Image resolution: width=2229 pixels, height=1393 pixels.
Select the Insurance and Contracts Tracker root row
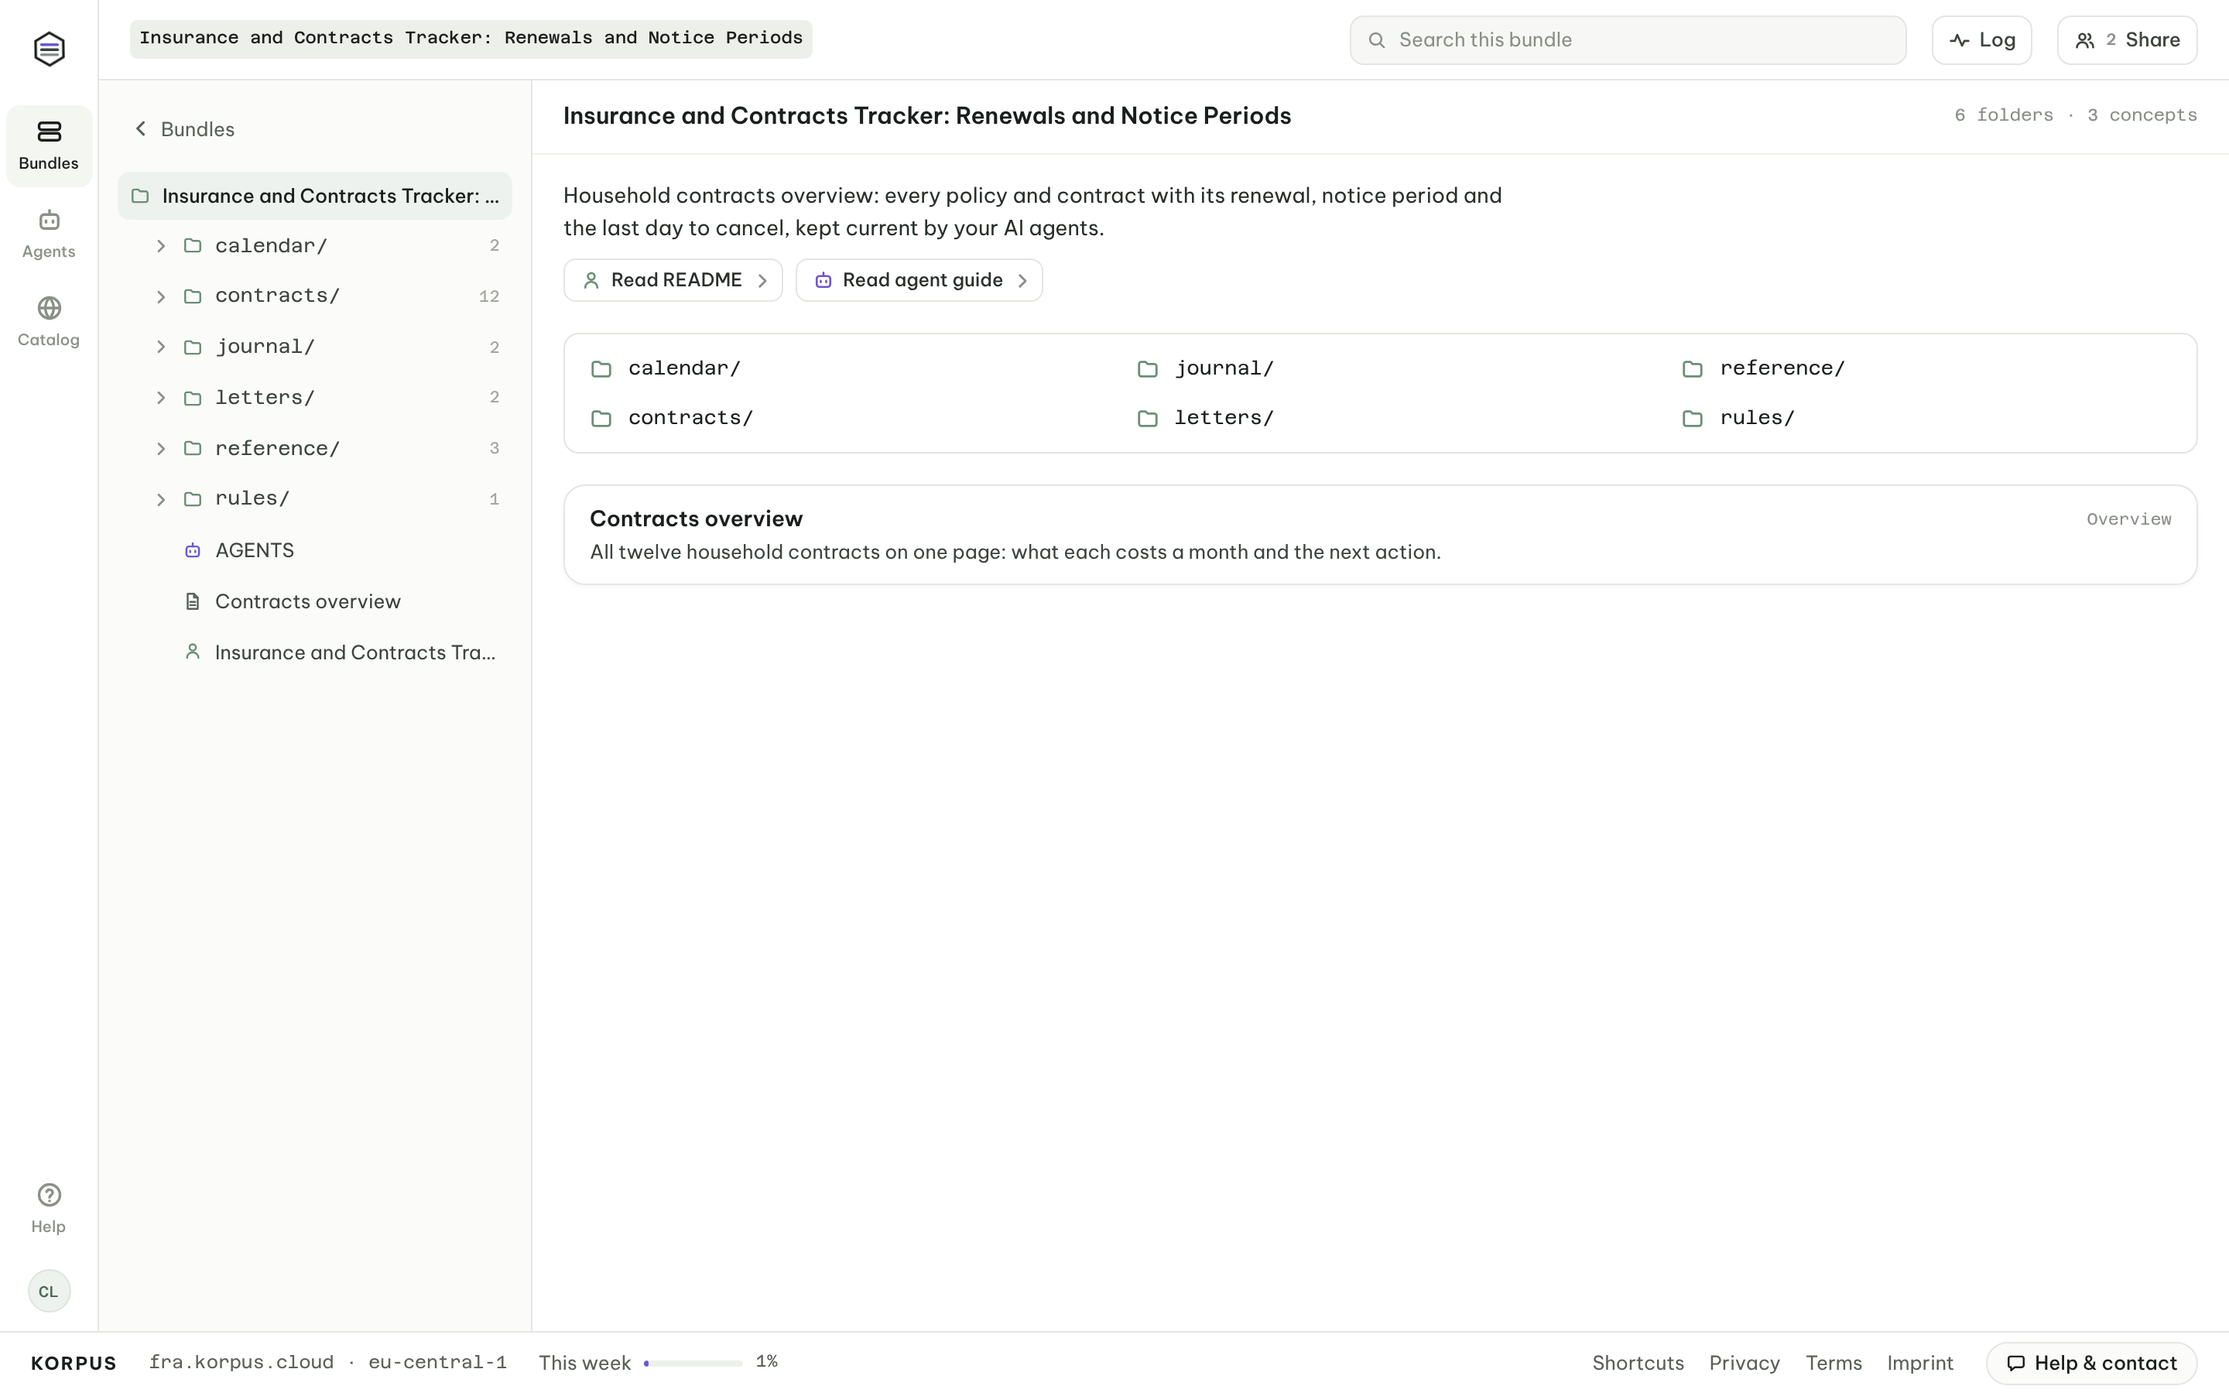[315, 195]
